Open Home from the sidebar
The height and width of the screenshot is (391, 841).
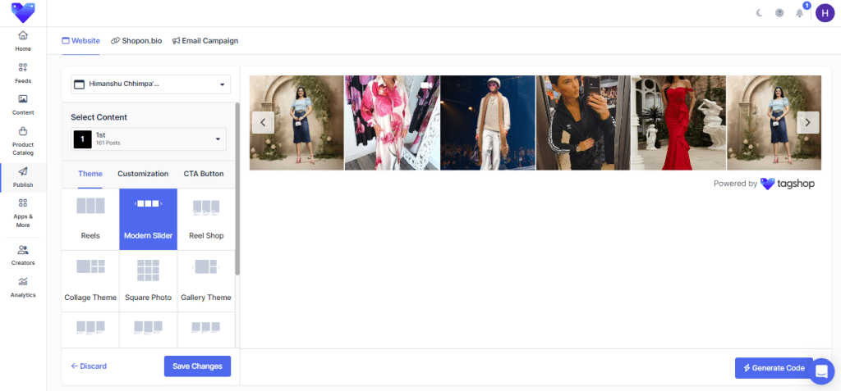click(23, 40)
